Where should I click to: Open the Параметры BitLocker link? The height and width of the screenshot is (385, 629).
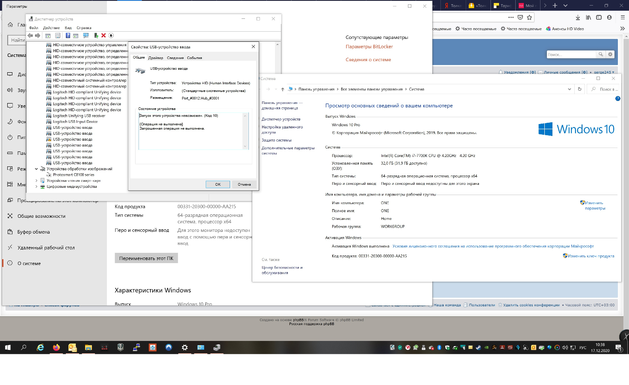(x=369, y=47)
